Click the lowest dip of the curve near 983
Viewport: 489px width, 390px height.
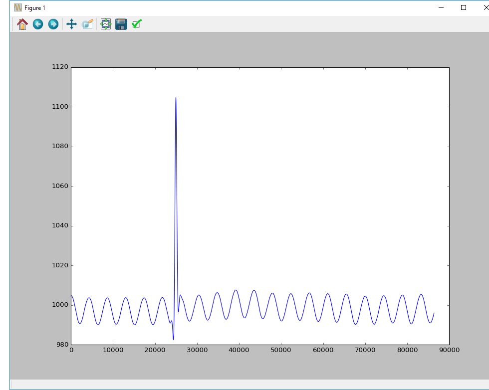174,339
